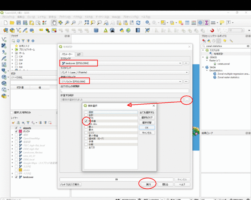
Task: Open the ベクタ化 layer dropdown in statistics panel
Action: point(34,77)
